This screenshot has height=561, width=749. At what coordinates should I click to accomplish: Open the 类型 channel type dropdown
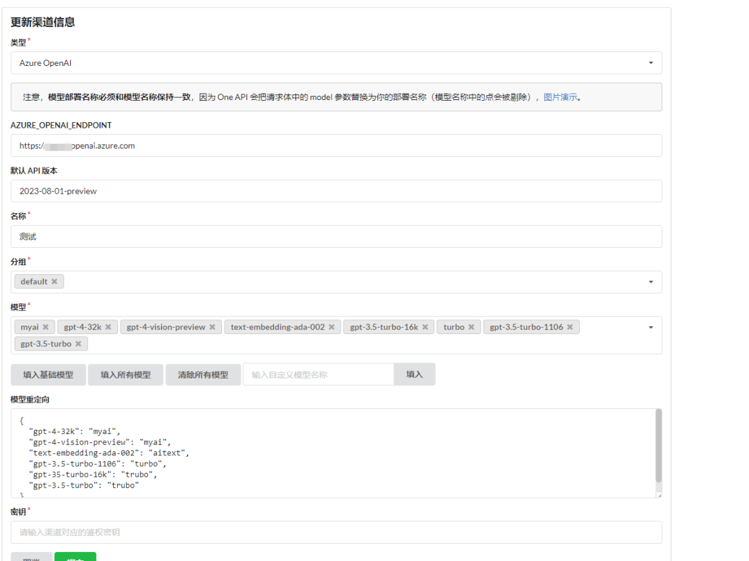tap(651, 62)
